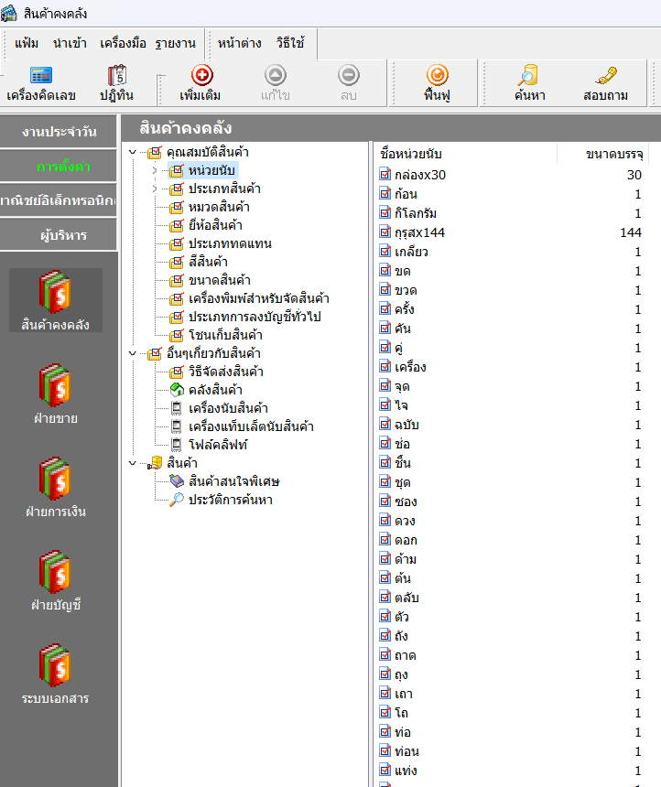Open the calendar (ปฏิทิน) icon

tap(116, 76)
